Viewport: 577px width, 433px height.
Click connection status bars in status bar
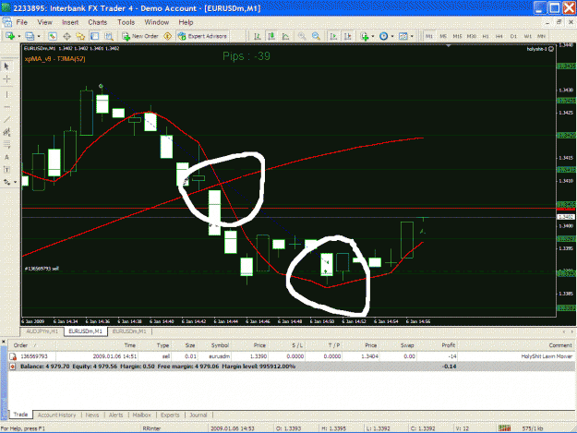pos(504,428)
